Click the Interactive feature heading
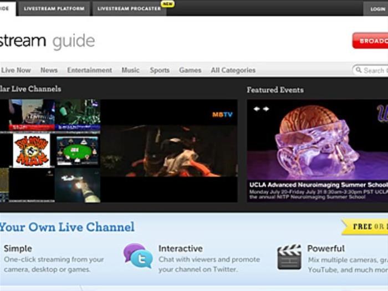The width and height of the screenshot is (388, 291). [x=181, y=248]
